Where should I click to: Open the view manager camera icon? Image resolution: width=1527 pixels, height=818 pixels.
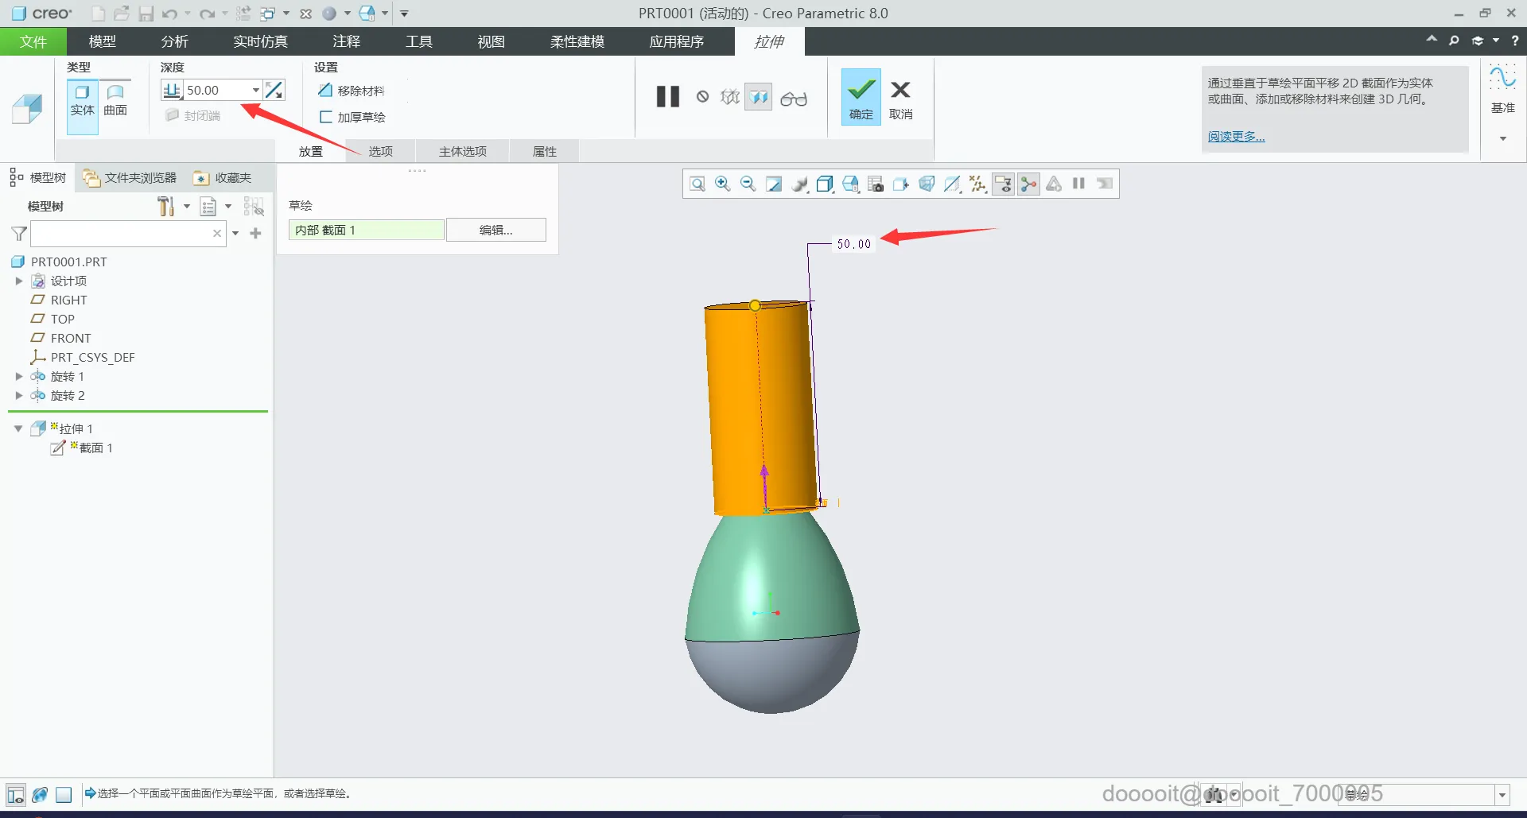[876, 184]
